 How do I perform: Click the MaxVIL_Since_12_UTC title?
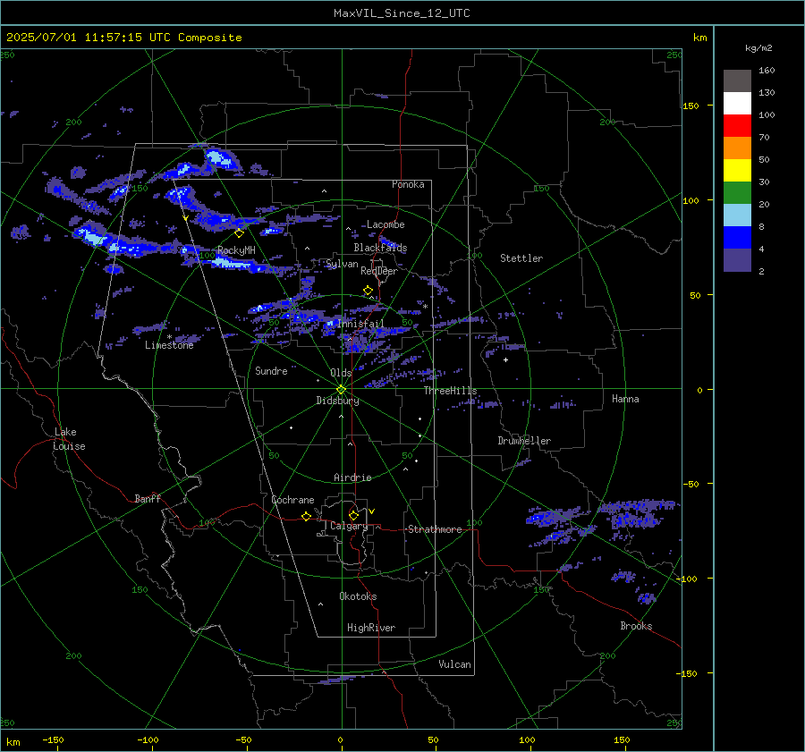pyautogui.click(x=402, y=13)
